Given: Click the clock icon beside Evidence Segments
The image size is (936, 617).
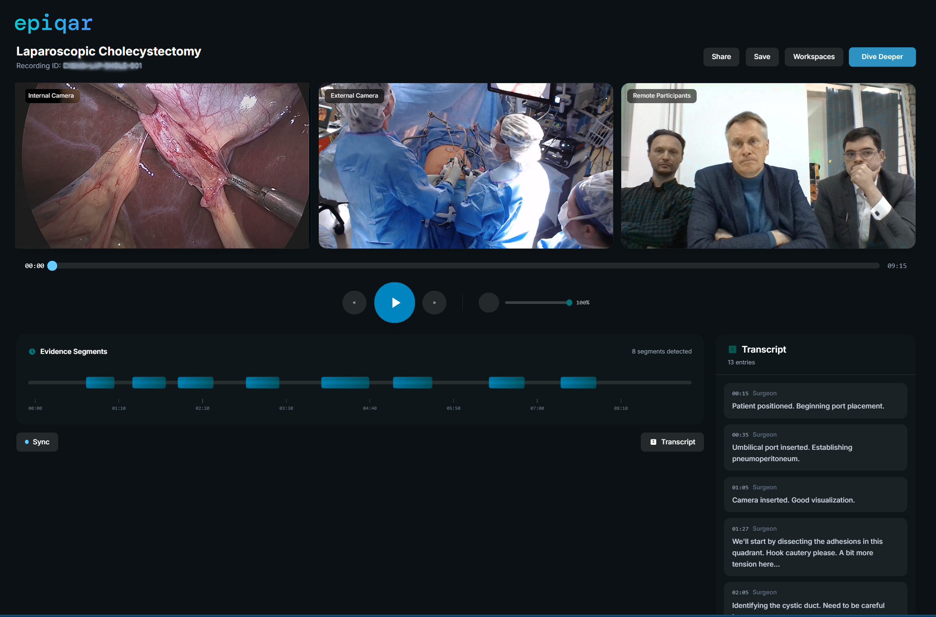Looking at the screenshot, I should tap(31, 351).
